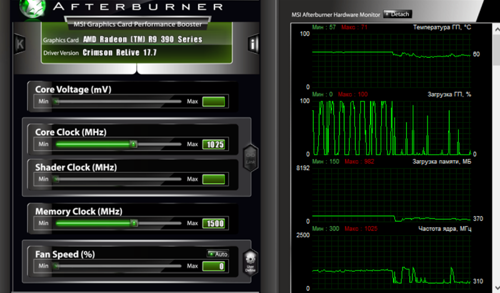500x293 pixels.
Task: Click the Мин : 150 memory reading
Action: 326,162
